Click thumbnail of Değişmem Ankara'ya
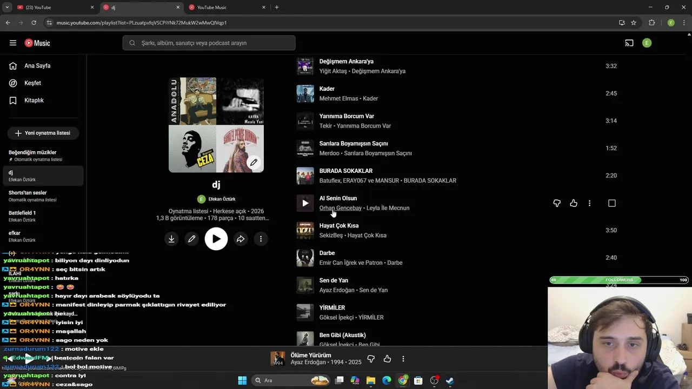Viewport: 692px width, 389px height. click(x=305, y=66)
